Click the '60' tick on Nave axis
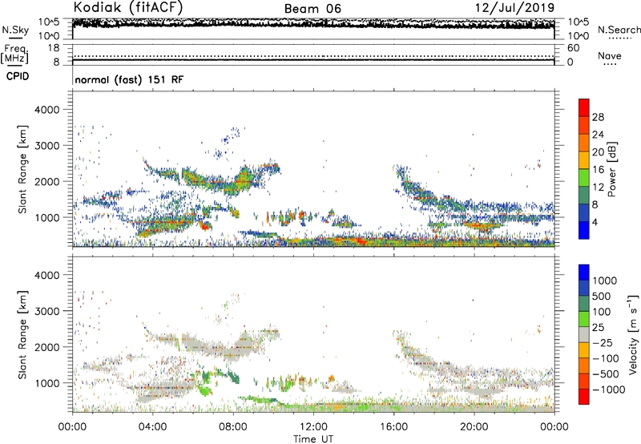This screenshot has width=641, height=444. (573, 48)
